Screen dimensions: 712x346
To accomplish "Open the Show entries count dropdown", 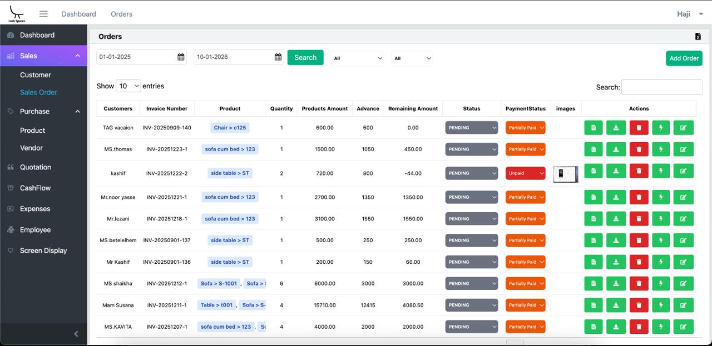I will click(128, 86).
